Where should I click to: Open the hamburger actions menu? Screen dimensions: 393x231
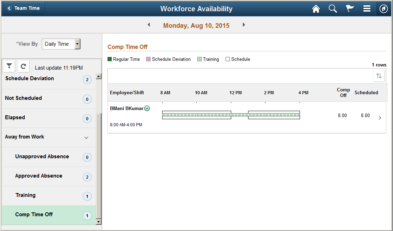tap(367, 9)
